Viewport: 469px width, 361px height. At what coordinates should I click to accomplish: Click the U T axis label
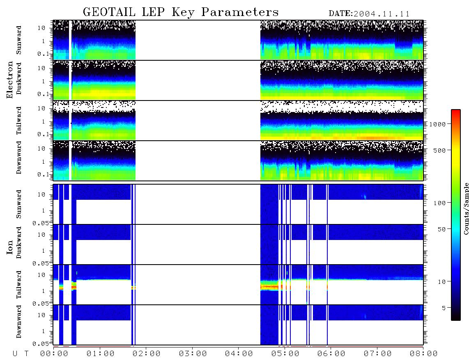pyautogui.click(x=21, y=354)
